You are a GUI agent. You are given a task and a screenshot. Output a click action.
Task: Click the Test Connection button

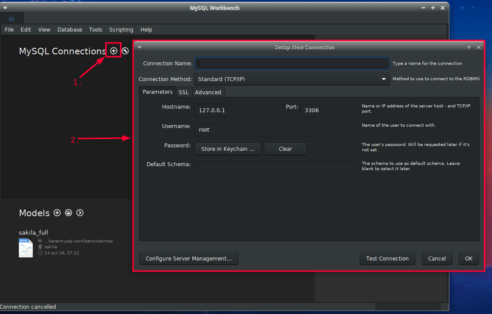tap(387, 258)
